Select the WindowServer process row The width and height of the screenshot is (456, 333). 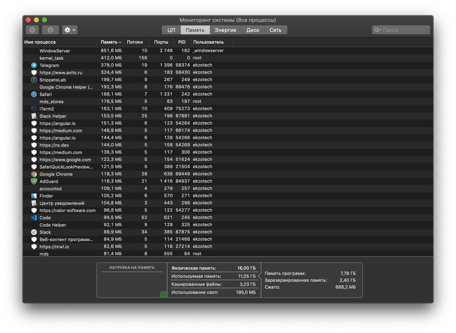pyautogui.click(x=228, y=51)
